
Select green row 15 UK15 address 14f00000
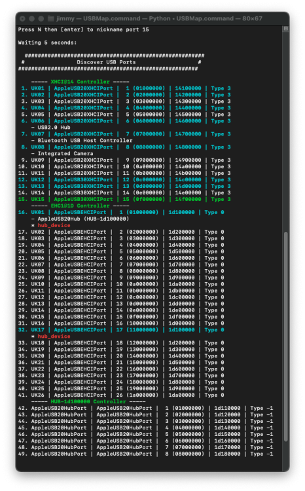click(x=124, y=199)
